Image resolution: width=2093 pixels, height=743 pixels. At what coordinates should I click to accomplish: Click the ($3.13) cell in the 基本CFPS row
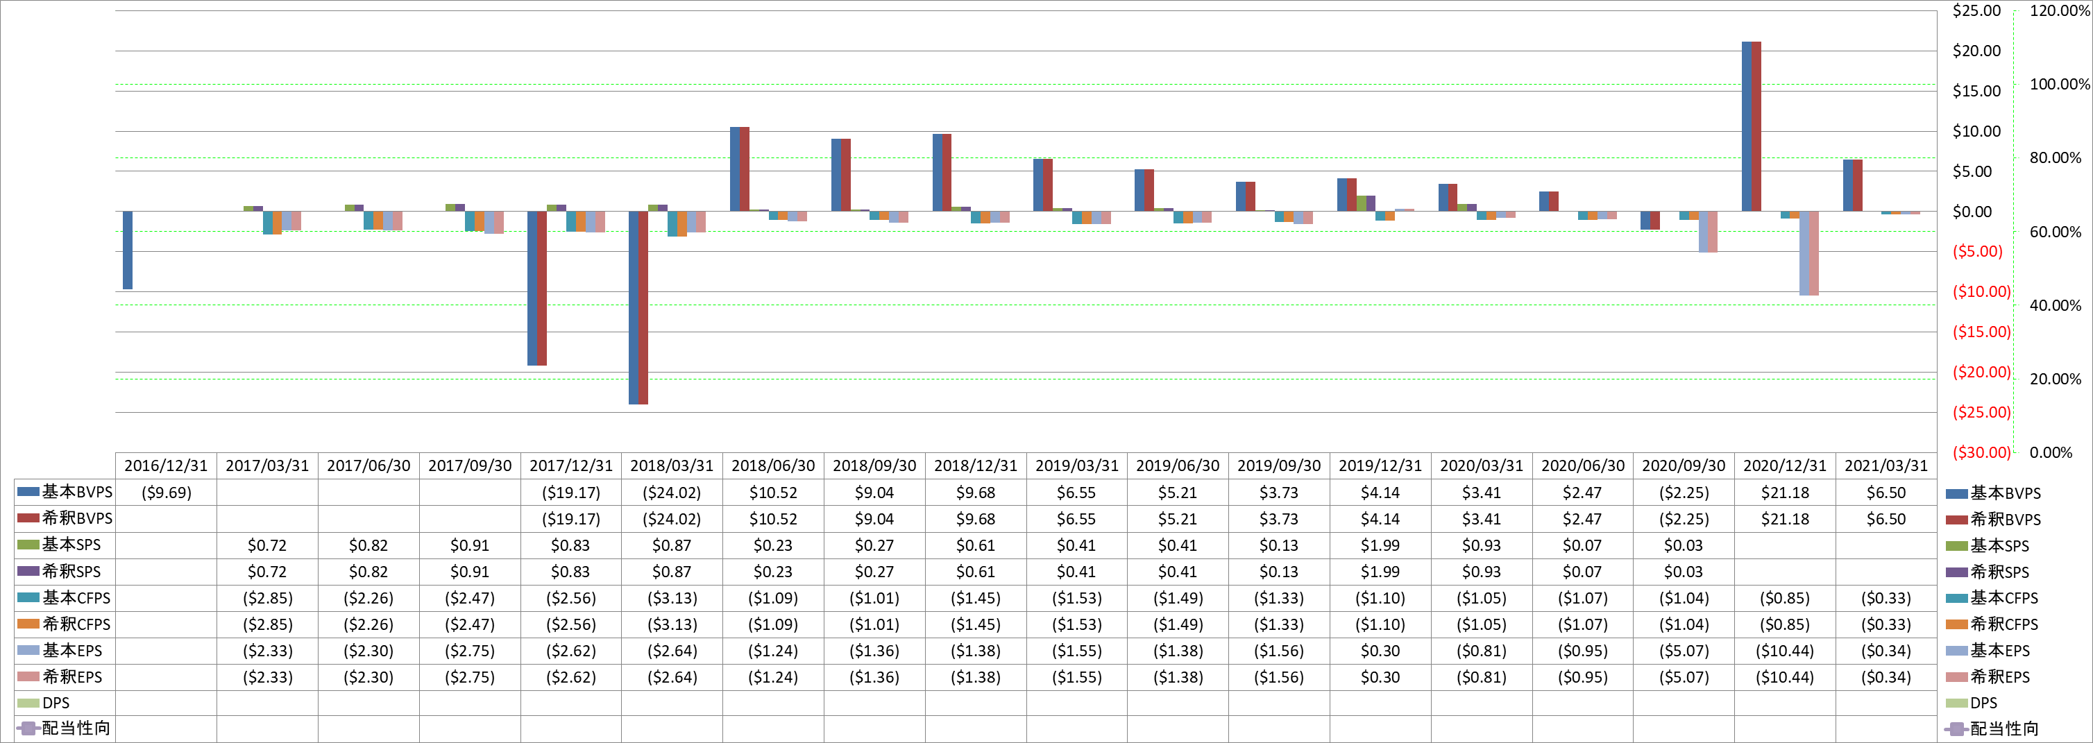(x=672, y=597)
